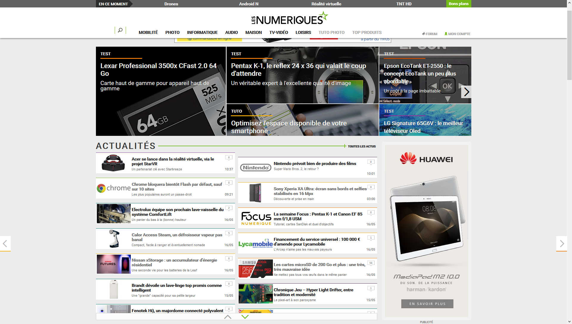Click the previous page arrow on left edge
Screen dimensions: 572x324
pyautogui.click(x=5, y=244)
